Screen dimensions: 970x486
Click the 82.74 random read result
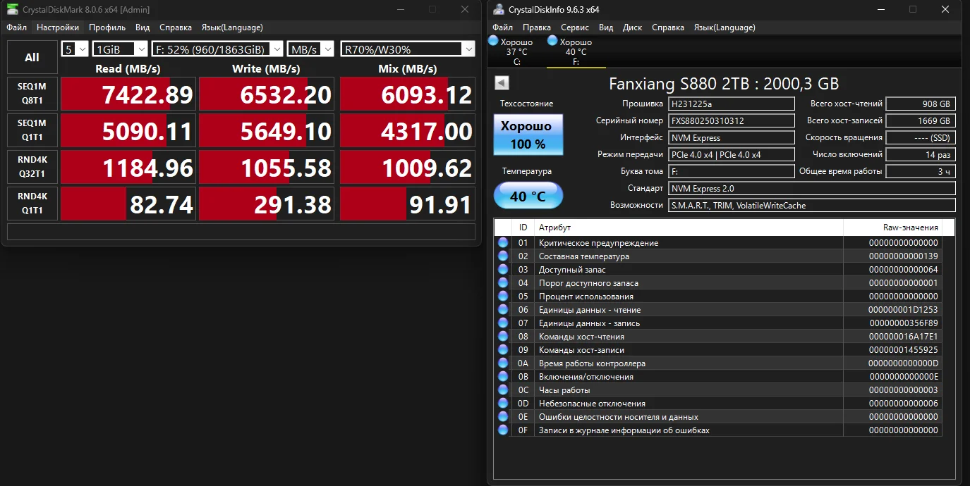[x=128, y=204]
